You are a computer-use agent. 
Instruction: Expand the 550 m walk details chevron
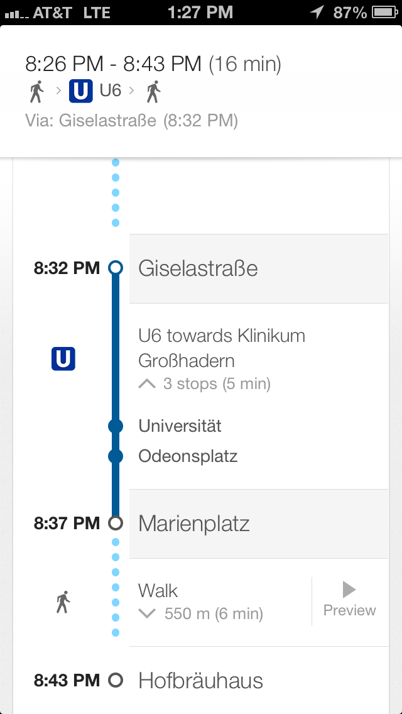[x=147, y=613]
